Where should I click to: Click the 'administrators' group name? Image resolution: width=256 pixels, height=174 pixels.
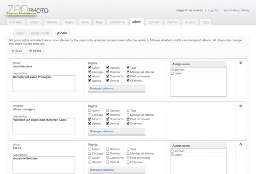click(x=22, y=67)
